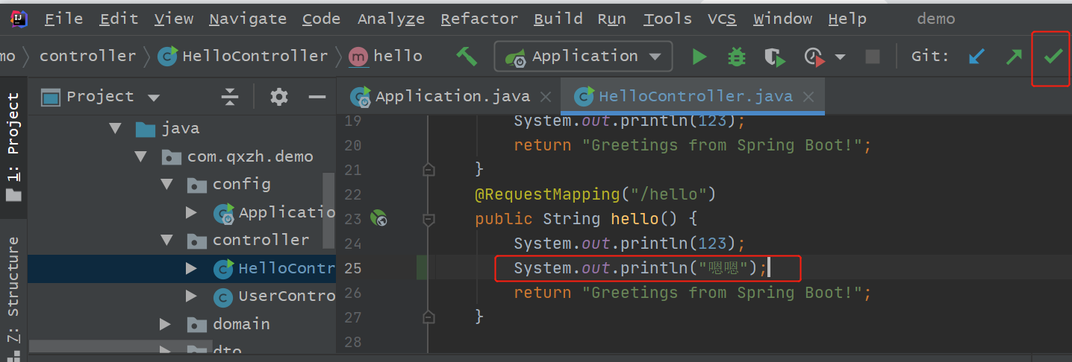Image resolution: width=1072 pixels, height=362 pixels.
Task: Expand the domain folder
Action: click(166, 324)
